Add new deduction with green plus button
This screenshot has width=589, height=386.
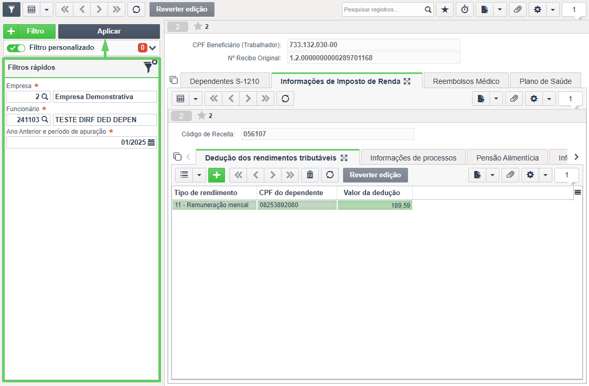click(x=217, y=175)
